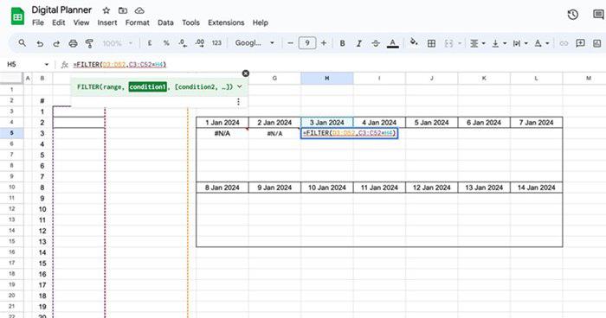The height and width of the screenshot is (318, 606).
Task: Undo the last action
Action: (x=40, y=43)
